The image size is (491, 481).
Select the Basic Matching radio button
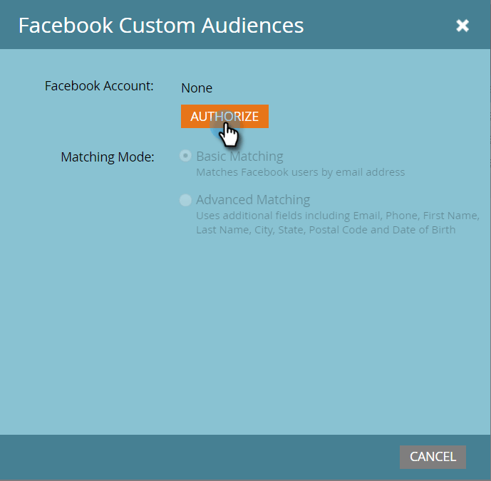(x=186, y=156)
